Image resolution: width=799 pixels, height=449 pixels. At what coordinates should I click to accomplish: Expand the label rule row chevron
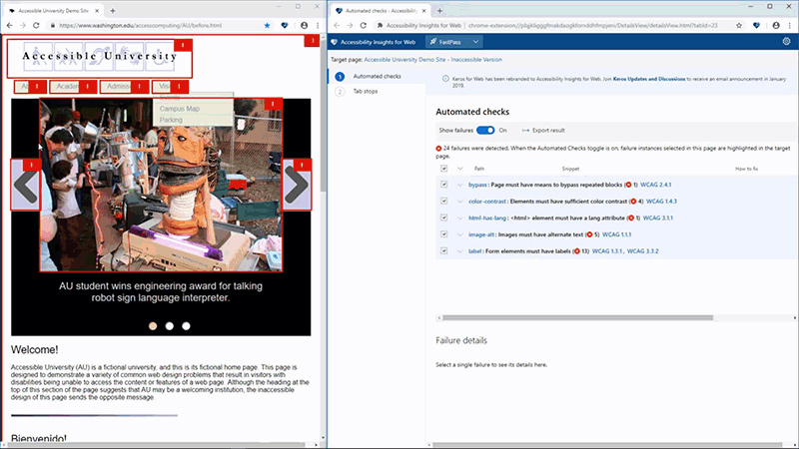[460, 251]
